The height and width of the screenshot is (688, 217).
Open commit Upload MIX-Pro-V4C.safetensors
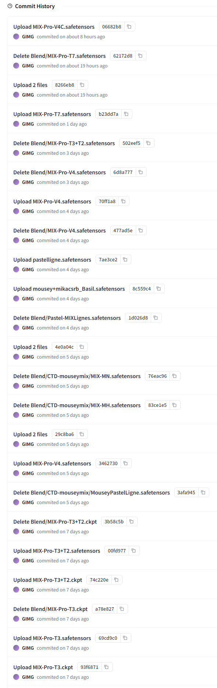coord(54,27)
